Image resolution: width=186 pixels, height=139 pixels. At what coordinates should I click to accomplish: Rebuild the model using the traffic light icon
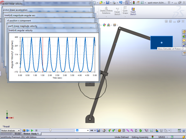coord(134,3)
